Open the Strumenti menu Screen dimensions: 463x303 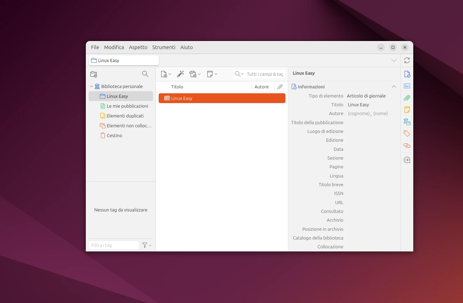(164, 47)
